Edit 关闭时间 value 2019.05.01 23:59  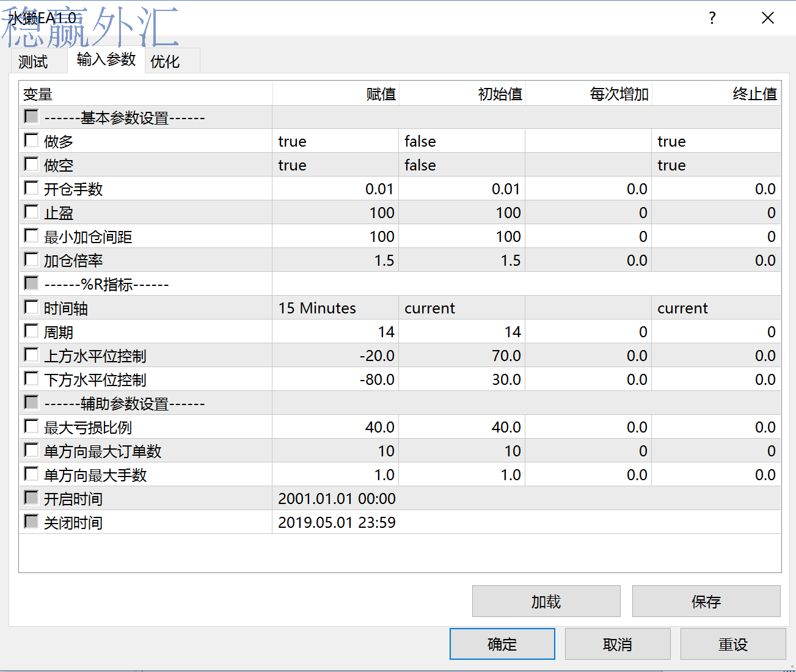(x=527, y=522)
